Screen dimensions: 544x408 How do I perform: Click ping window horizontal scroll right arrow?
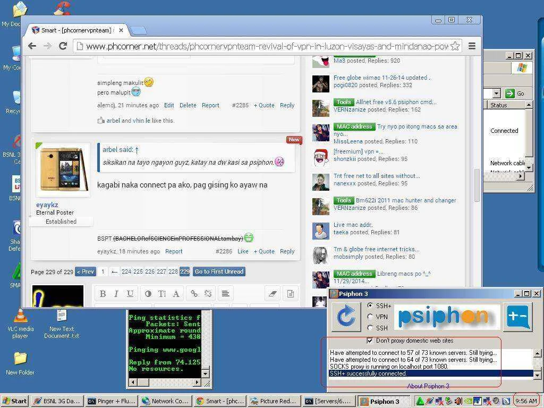197,382
